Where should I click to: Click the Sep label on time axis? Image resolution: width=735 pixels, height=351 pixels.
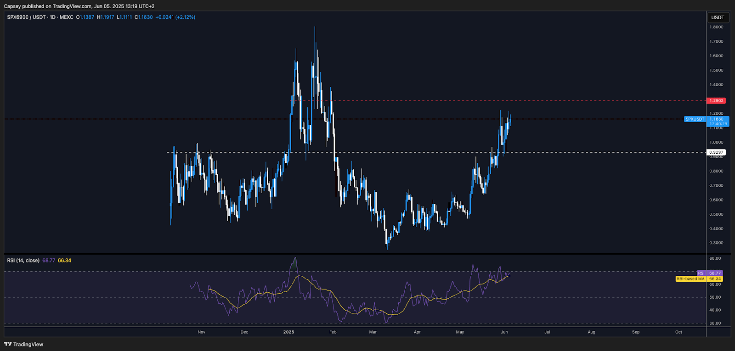(636, 332)
